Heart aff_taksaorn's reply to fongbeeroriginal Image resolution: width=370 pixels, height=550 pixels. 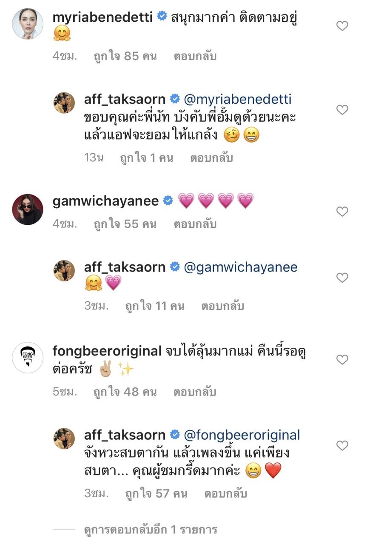click(342, 446)
